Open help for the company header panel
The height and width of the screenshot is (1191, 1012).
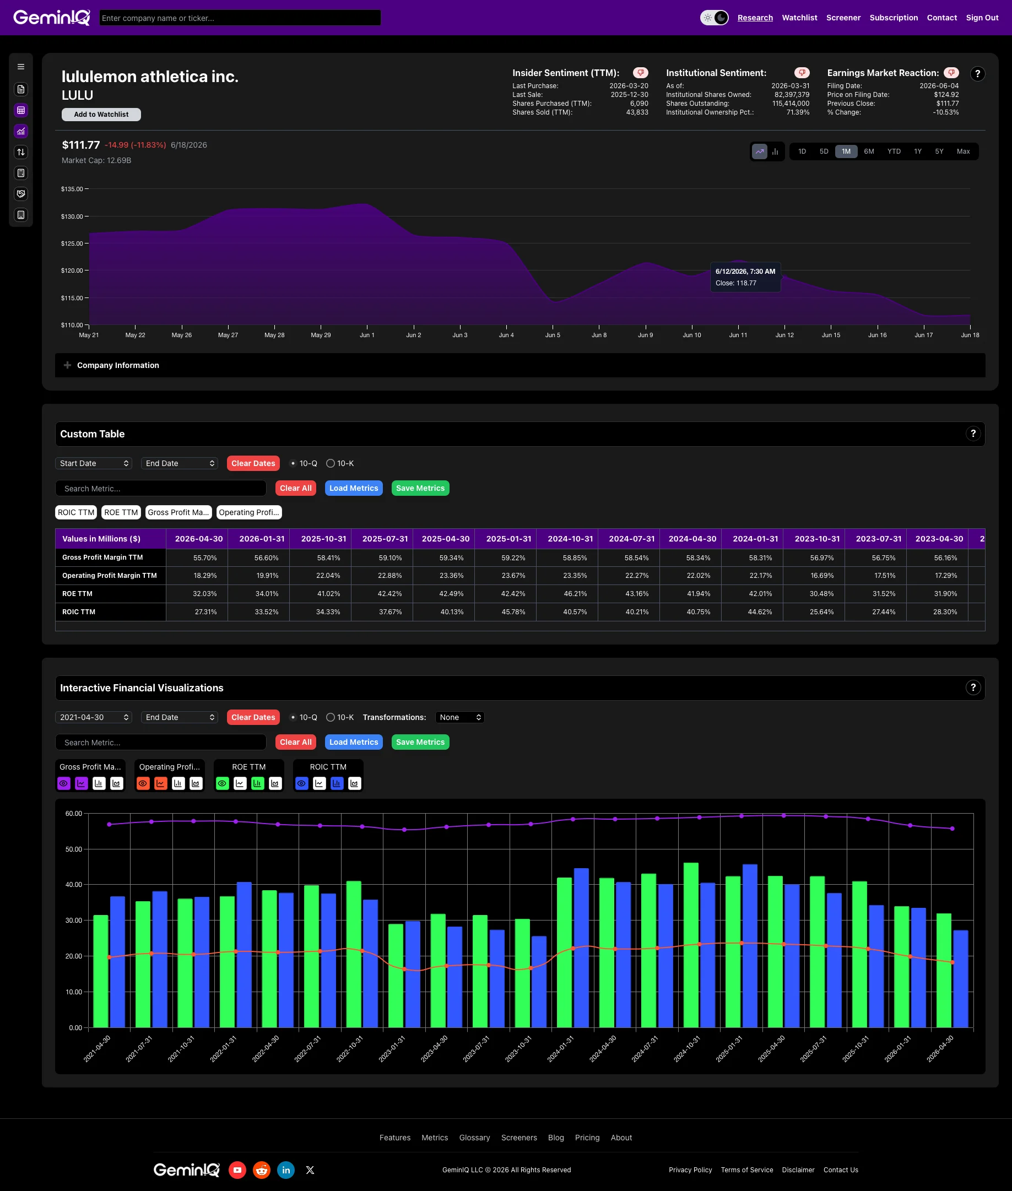[978, 73]
